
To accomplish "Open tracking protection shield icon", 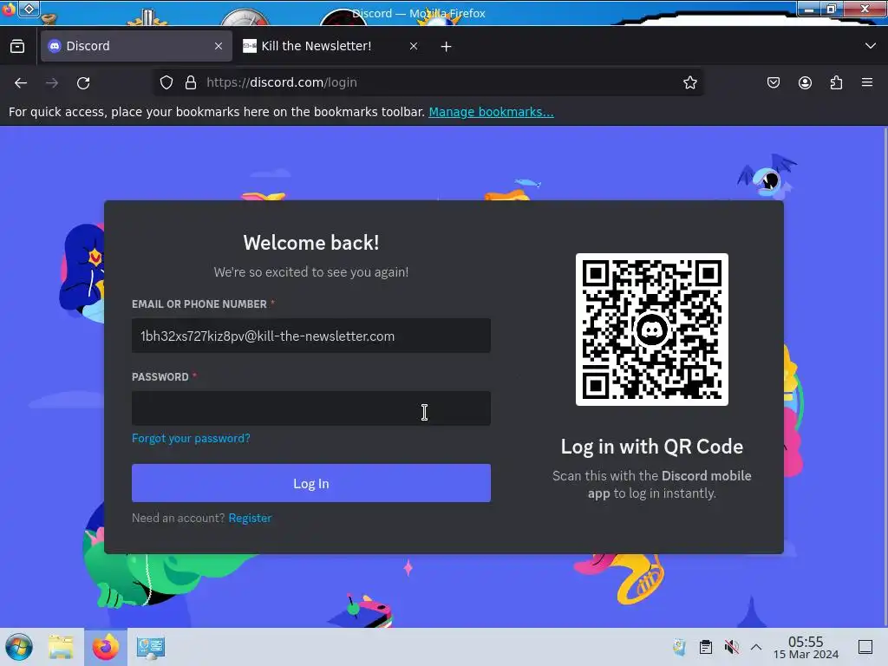I will tap(166, 82).
